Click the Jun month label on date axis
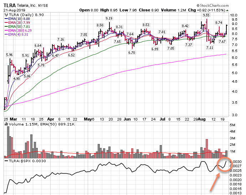Screen dimensions: 246x195 pyautogui.click(x=127, y=119)
